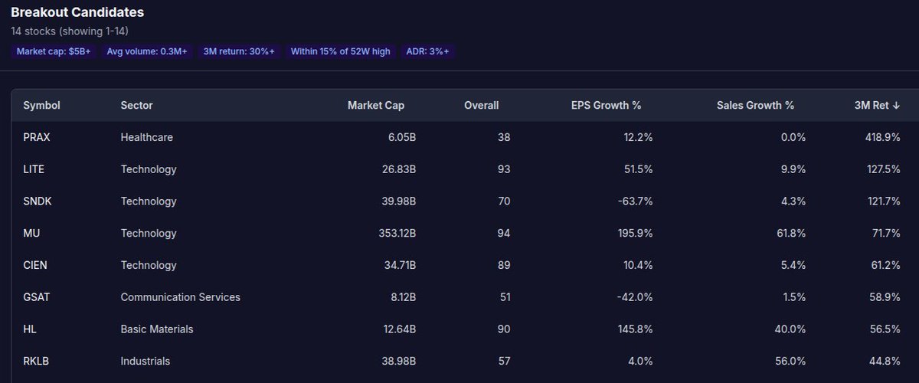
Task: Click the Avg volume: 0.3M+ filter chip
Action: tap(147, 51)
